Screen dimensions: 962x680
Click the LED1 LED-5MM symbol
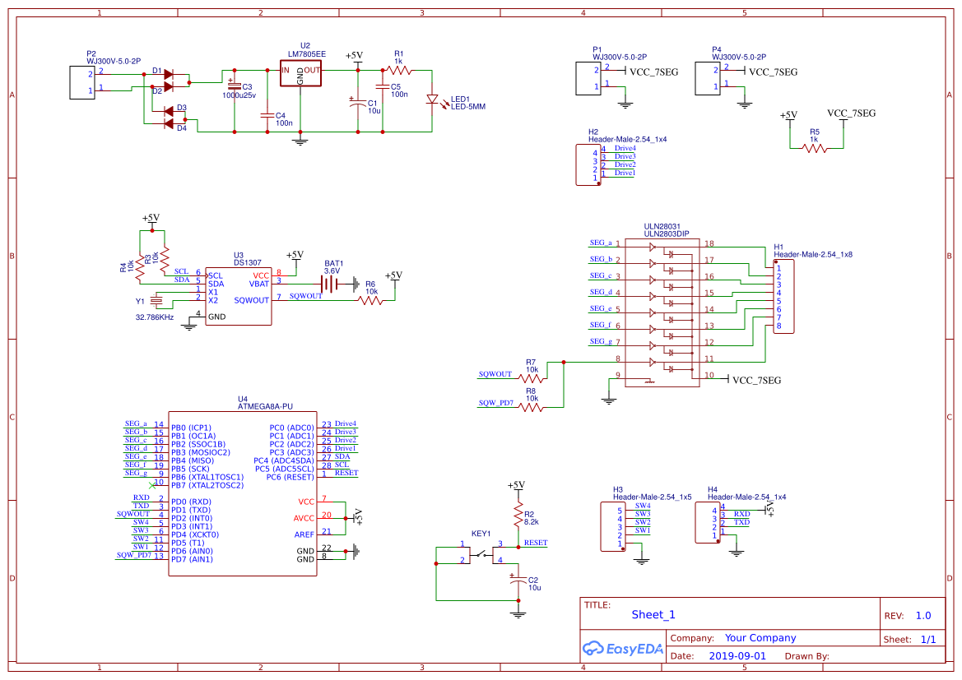pos(434,99)
